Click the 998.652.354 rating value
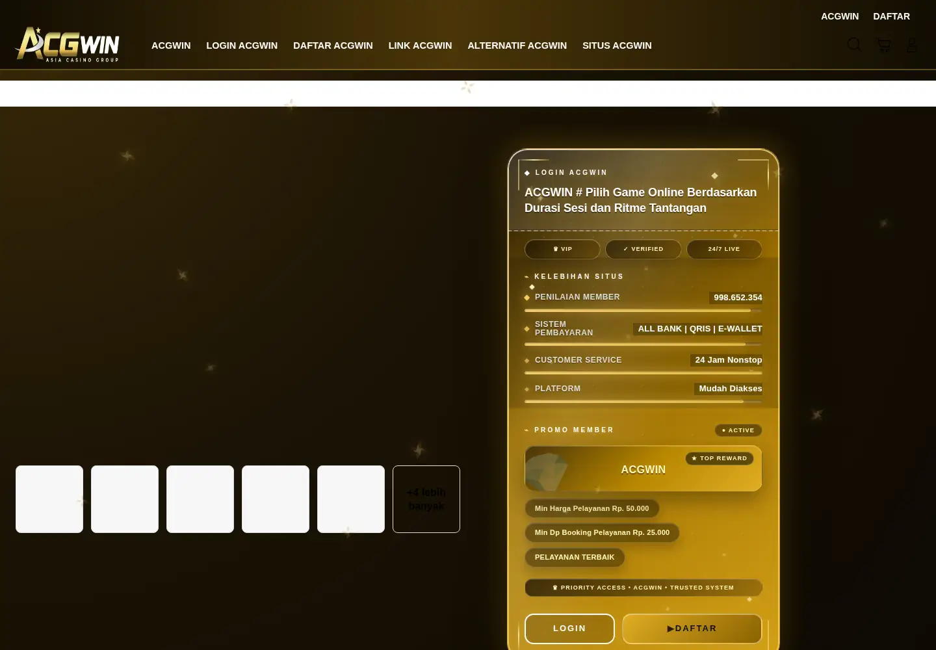Screen dimensions: 936x650 (x=736, y=297)
